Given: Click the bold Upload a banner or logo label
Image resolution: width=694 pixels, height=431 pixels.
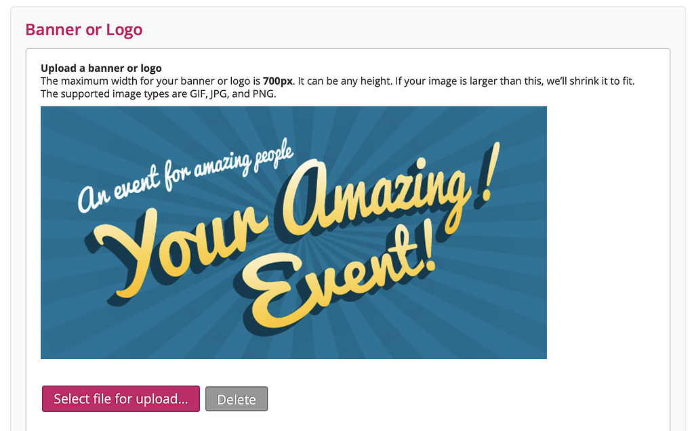Looking at the screenshot, I should tap(101, 68).
